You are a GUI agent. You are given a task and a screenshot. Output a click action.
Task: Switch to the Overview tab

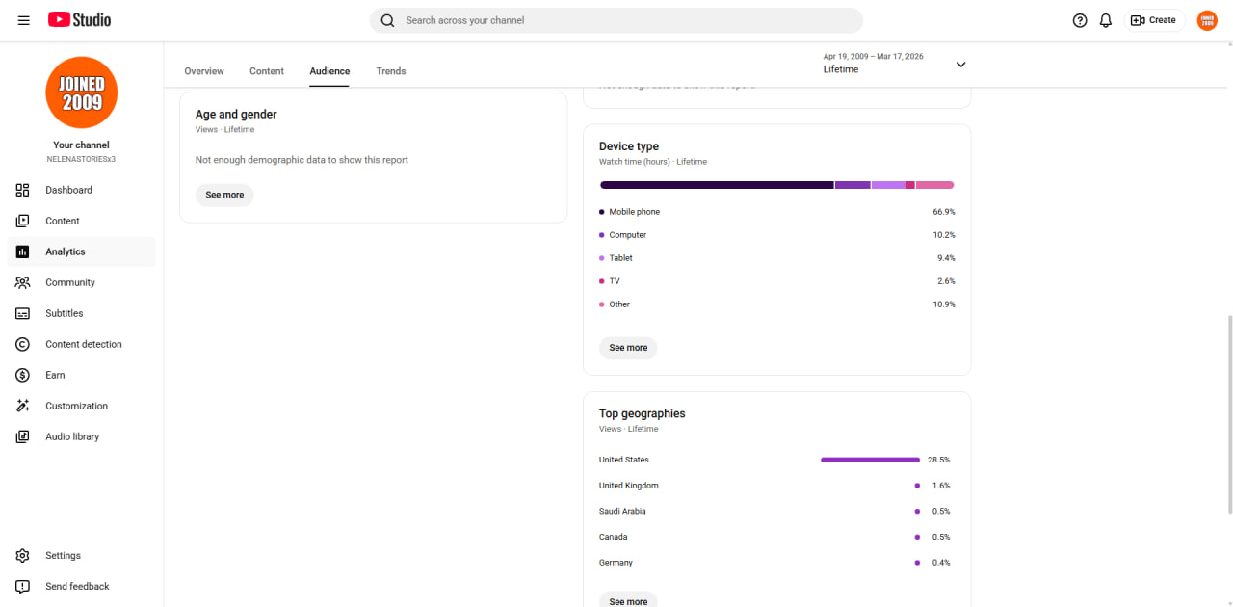(x=204, y=71)
